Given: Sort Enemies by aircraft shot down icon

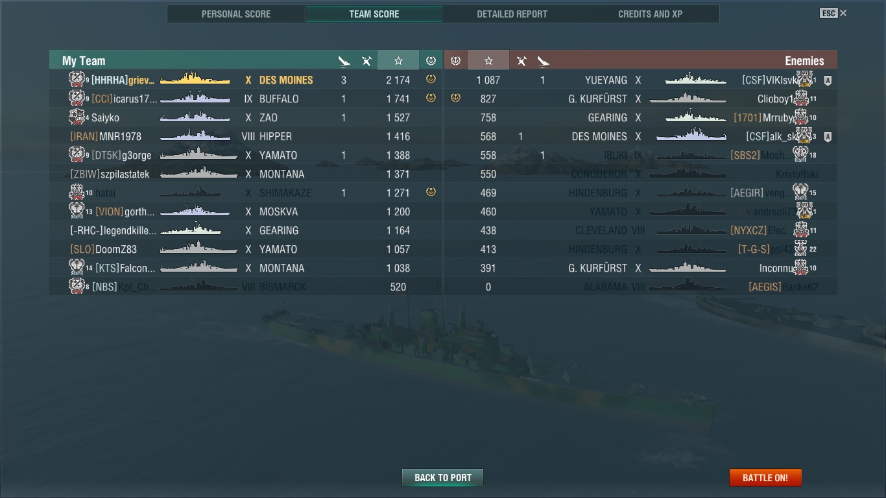Looking at the screenshot, I should pos(521,61).
